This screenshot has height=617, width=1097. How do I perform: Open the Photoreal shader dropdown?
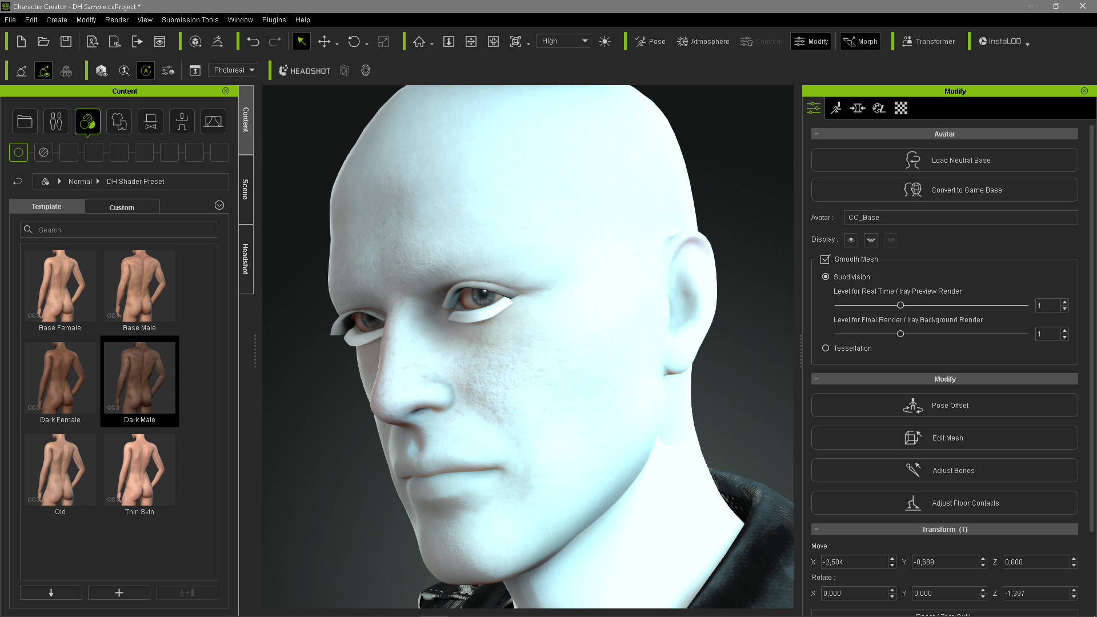[x=233, y=70]
